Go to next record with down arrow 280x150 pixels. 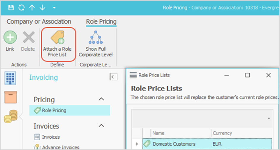click(42, 8)
